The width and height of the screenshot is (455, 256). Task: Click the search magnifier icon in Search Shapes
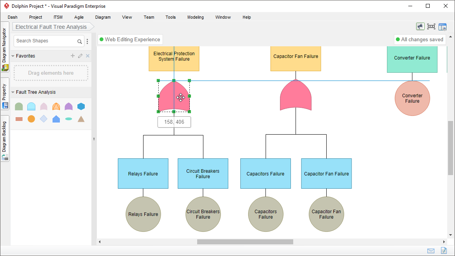pyautogui.click(x=79, y=42)
